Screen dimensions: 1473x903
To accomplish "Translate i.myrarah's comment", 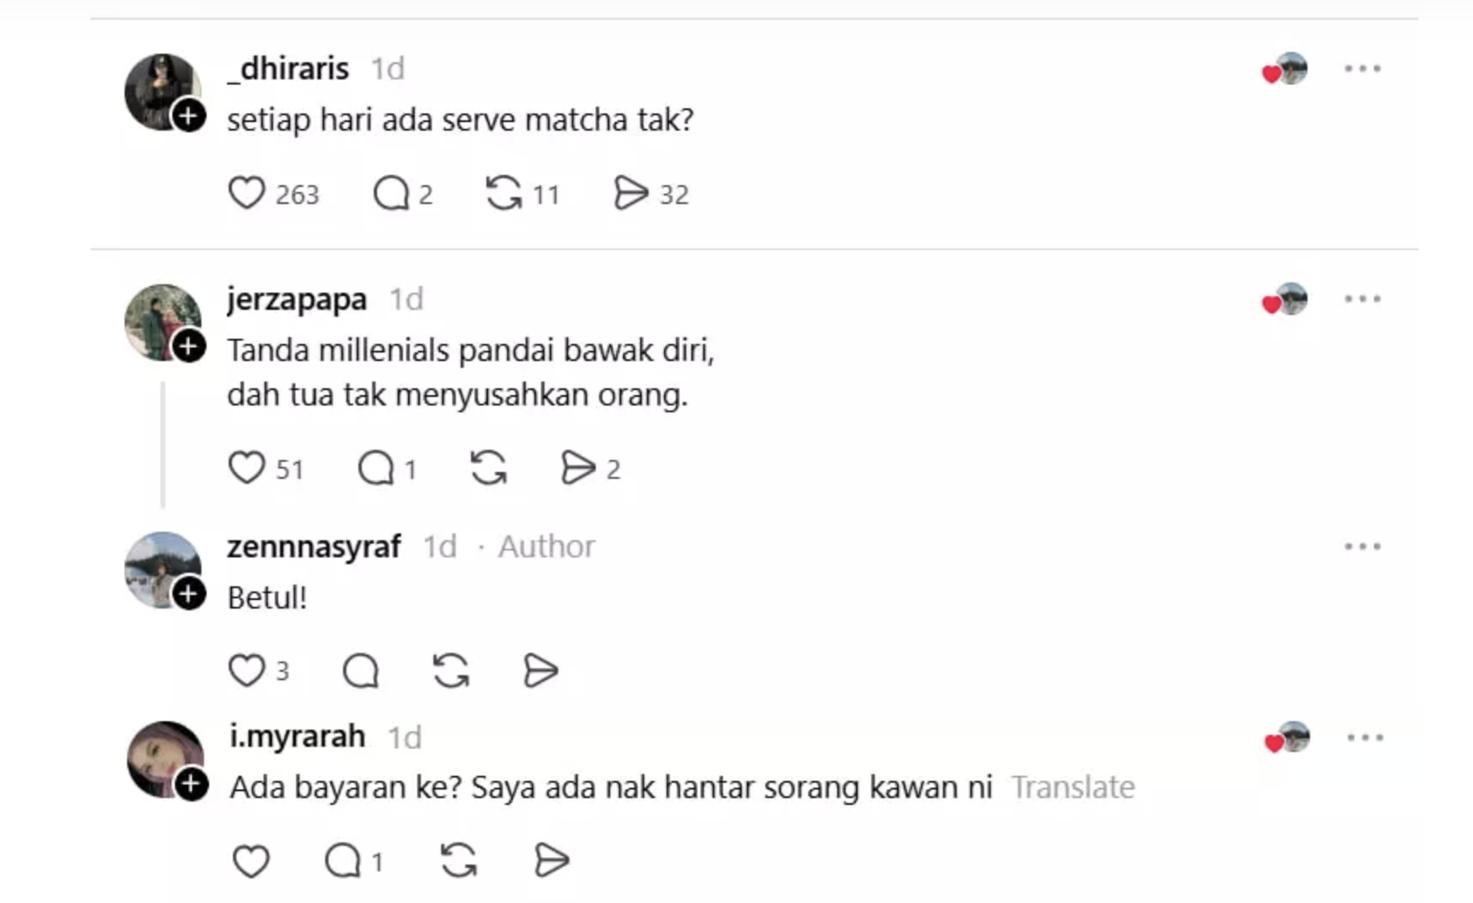I will click(1073, 787).
